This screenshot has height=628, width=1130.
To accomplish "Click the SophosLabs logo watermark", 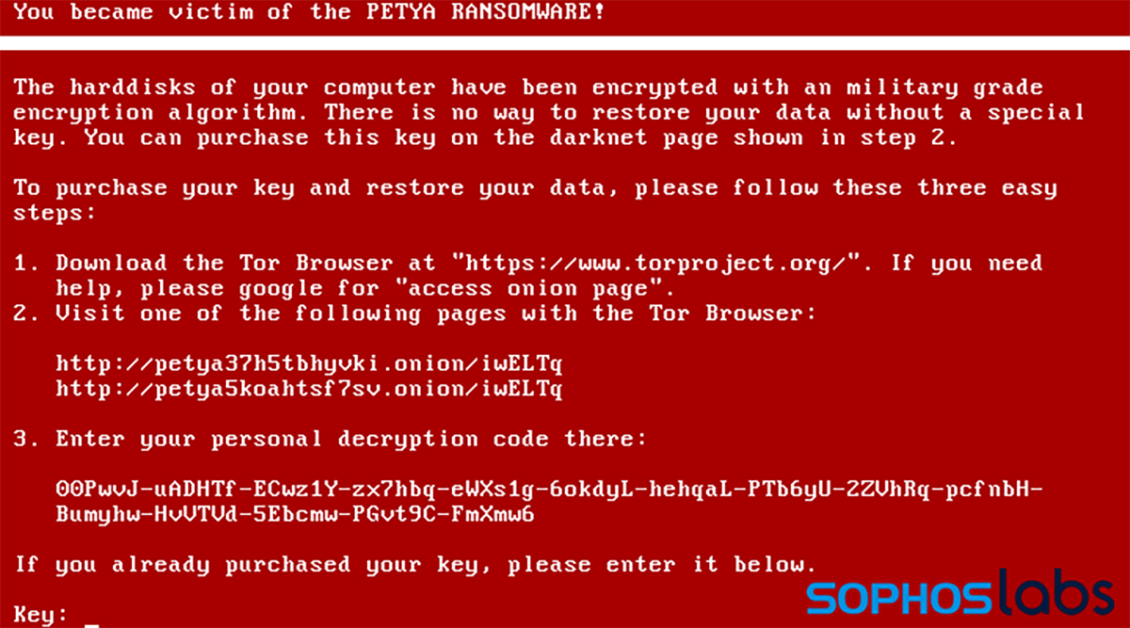I will 960,596.
